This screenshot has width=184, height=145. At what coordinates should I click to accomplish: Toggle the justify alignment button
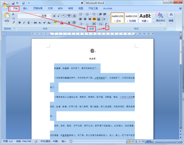[x=94, y=19]
